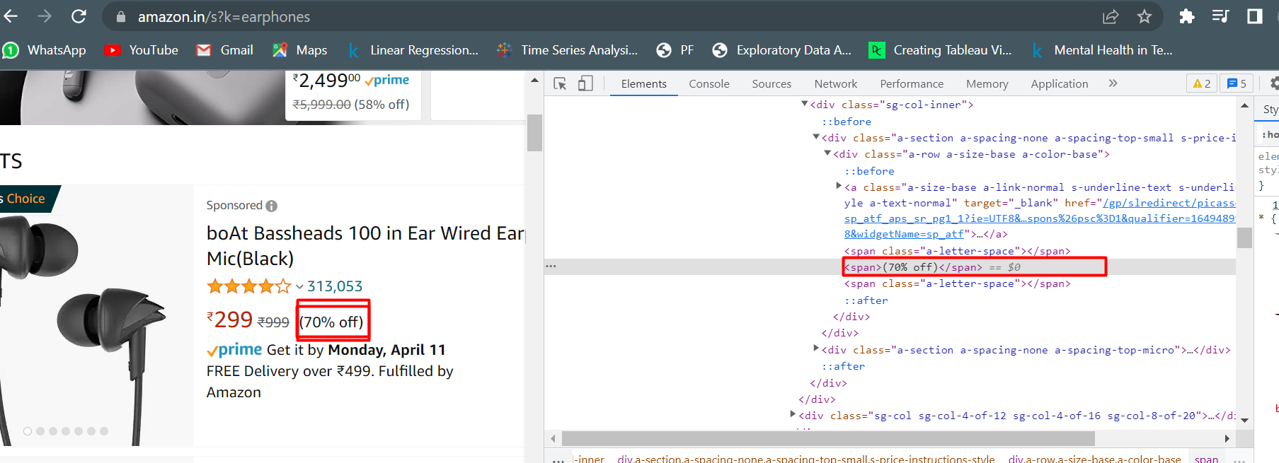Show more DevTools tabs chevron

click(1113, 83)
